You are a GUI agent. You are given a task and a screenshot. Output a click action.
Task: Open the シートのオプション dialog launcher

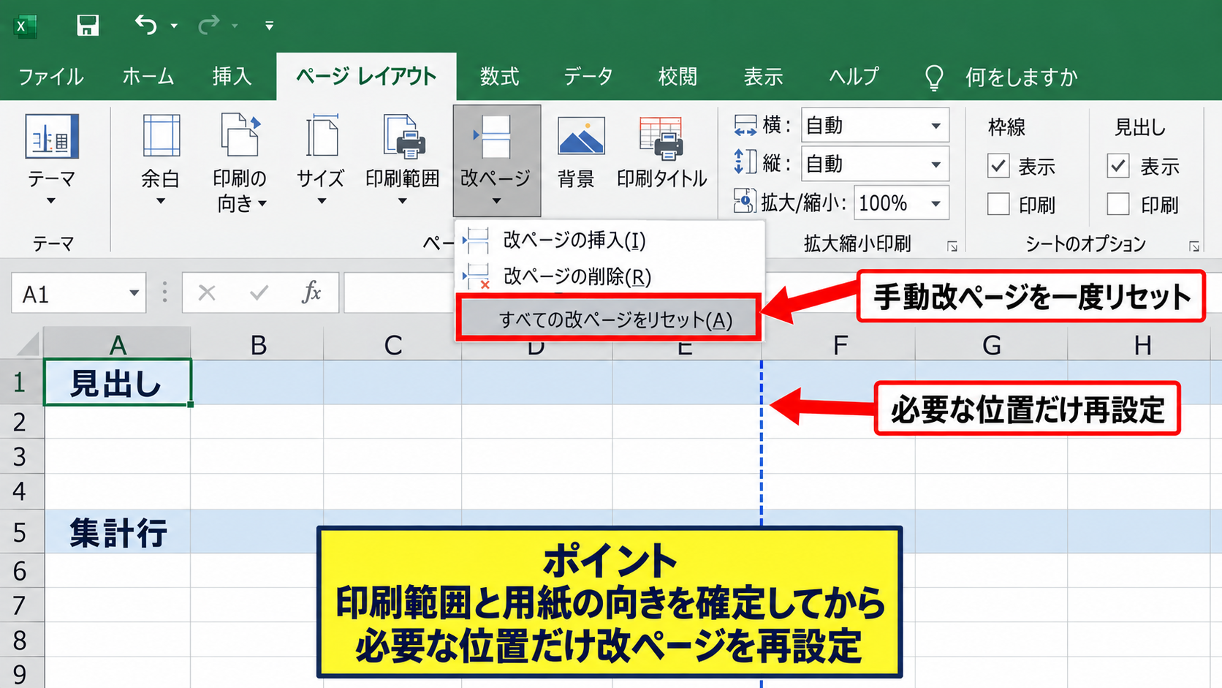click(x=1194, y=246)
